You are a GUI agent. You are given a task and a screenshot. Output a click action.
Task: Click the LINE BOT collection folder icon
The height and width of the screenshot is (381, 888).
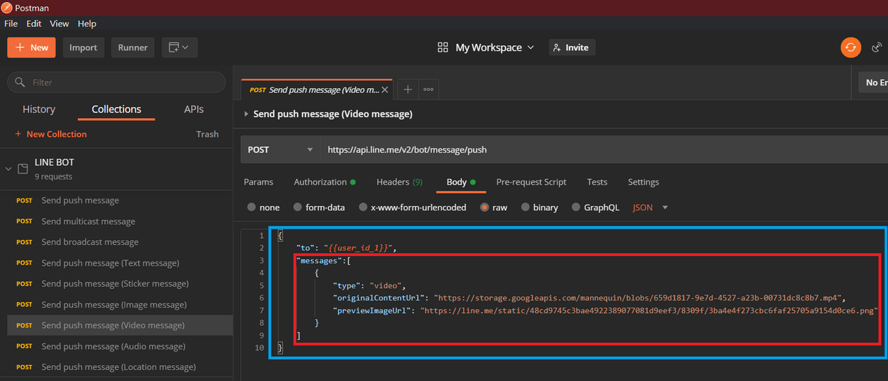[x=22, y=169]
